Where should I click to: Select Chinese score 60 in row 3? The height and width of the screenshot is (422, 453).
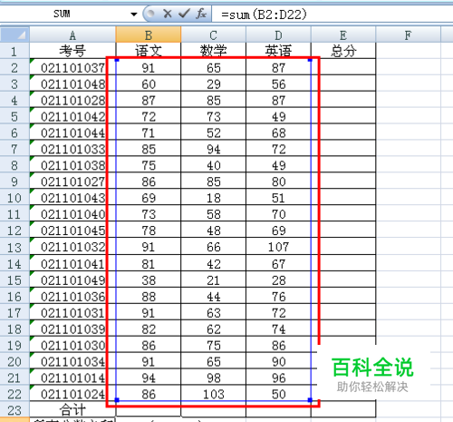(149, 83)
